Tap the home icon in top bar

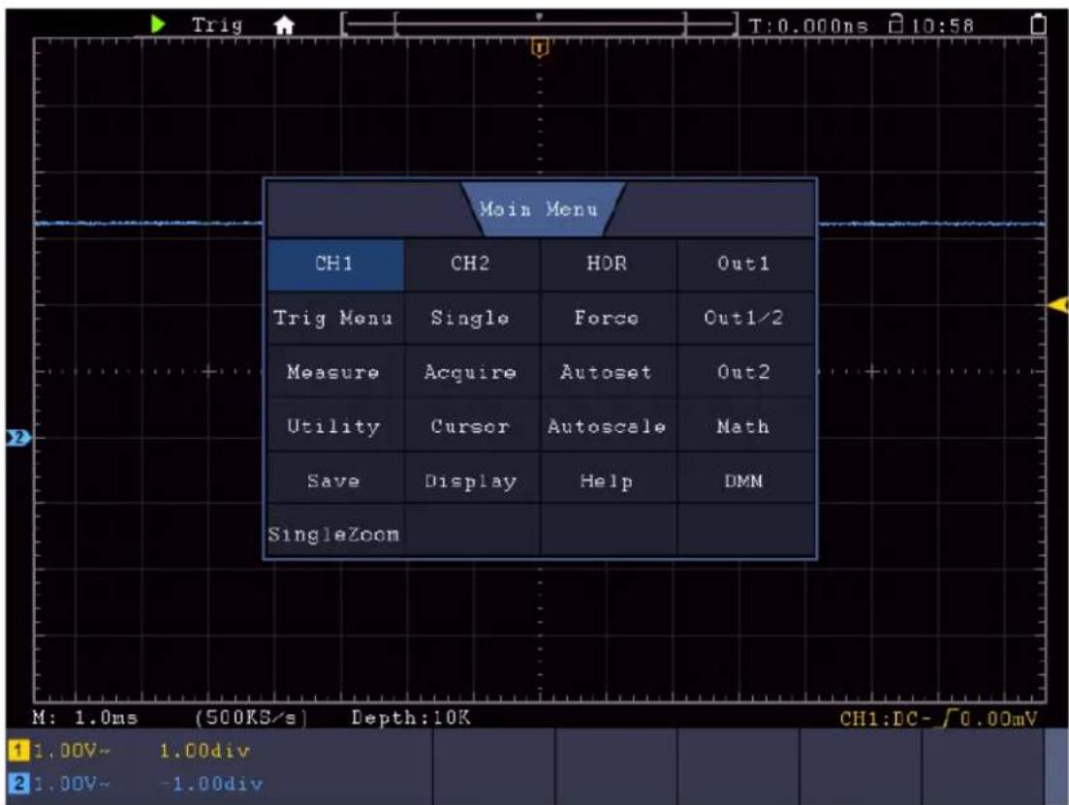284,26
